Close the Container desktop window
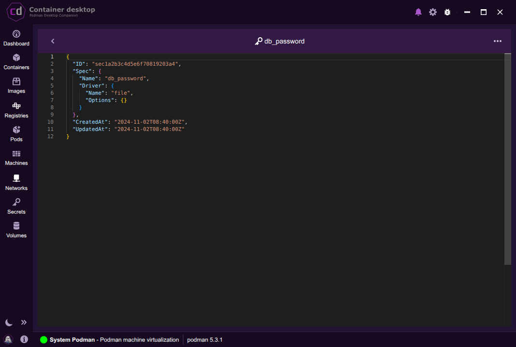Viewport: 516px width, 347px height. tap(500, 12)
